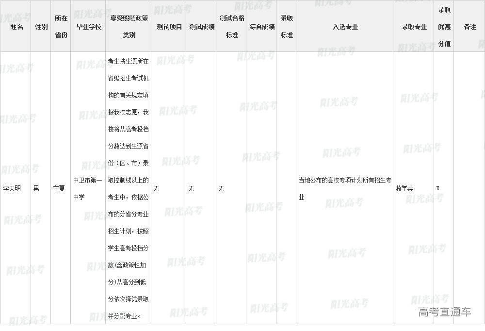Click the 高考直通车 watermark logo
Viewport: 485px width, 331px height.
444,312
